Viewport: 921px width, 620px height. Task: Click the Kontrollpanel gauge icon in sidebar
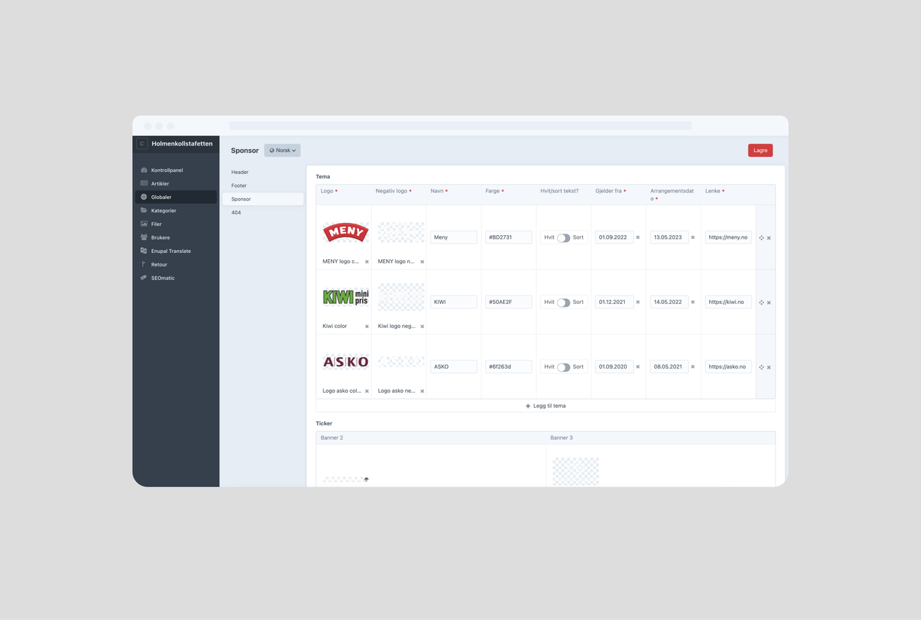[x=144, y=170]
